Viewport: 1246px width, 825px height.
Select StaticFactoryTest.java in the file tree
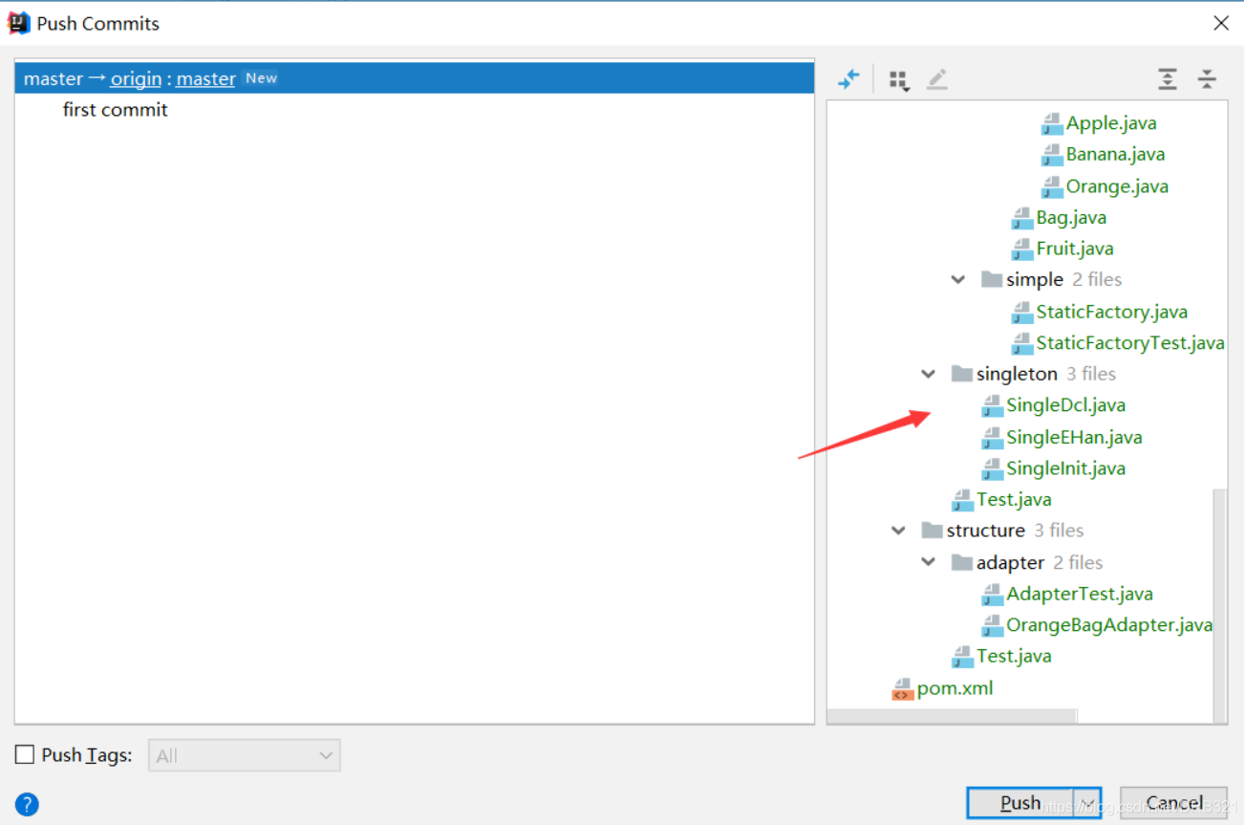click(x=1130, y=343)
